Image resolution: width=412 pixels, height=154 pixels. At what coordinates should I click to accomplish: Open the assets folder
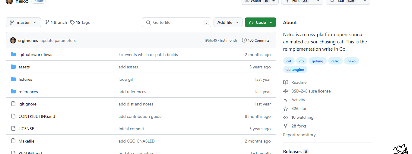click(24, 67)
